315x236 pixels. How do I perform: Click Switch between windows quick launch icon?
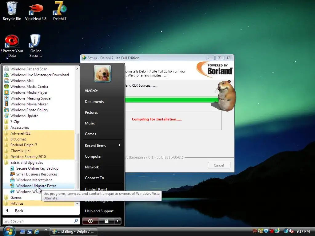coord(29,231)
